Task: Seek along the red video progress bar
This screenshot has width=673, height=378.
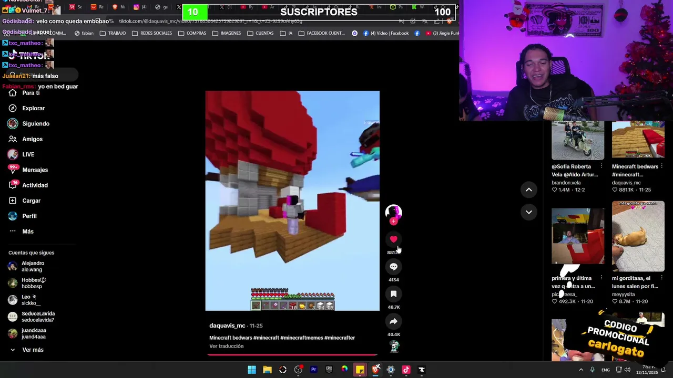Action: 292,354
